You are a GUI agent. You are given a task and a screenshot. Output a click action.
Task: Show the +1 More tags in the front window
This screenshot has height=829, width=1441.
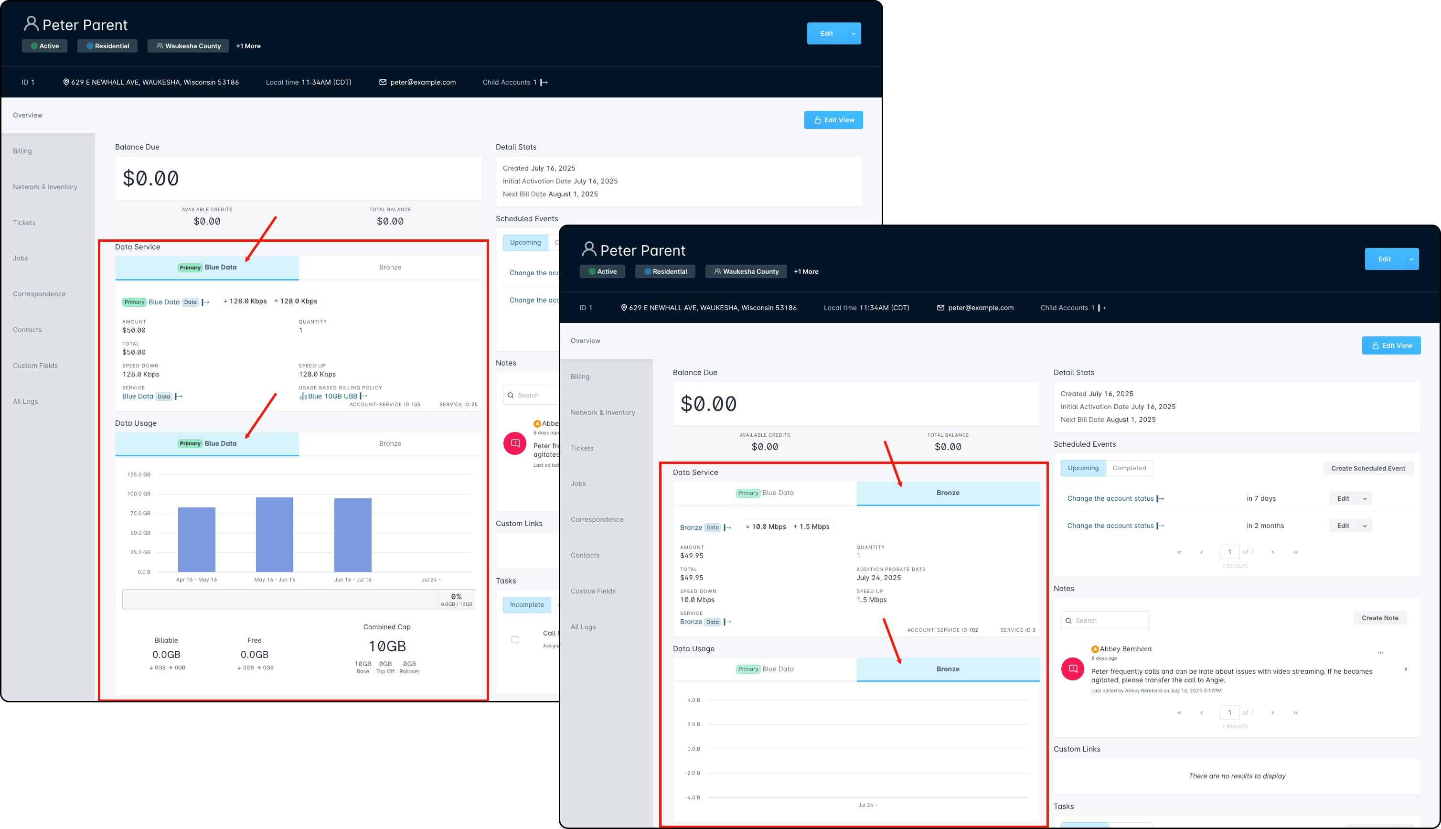[x=806, y=271]
